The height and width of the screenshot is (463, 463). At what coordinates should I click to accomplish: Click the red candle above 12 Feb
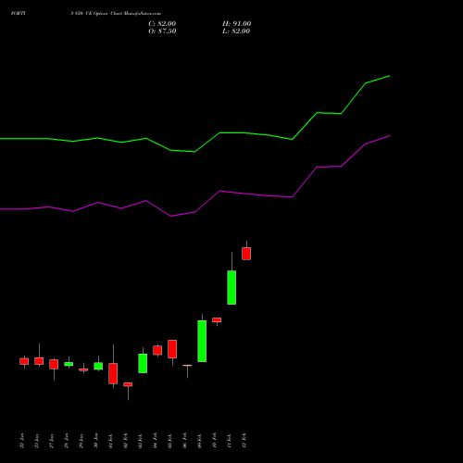coord(246,254)
